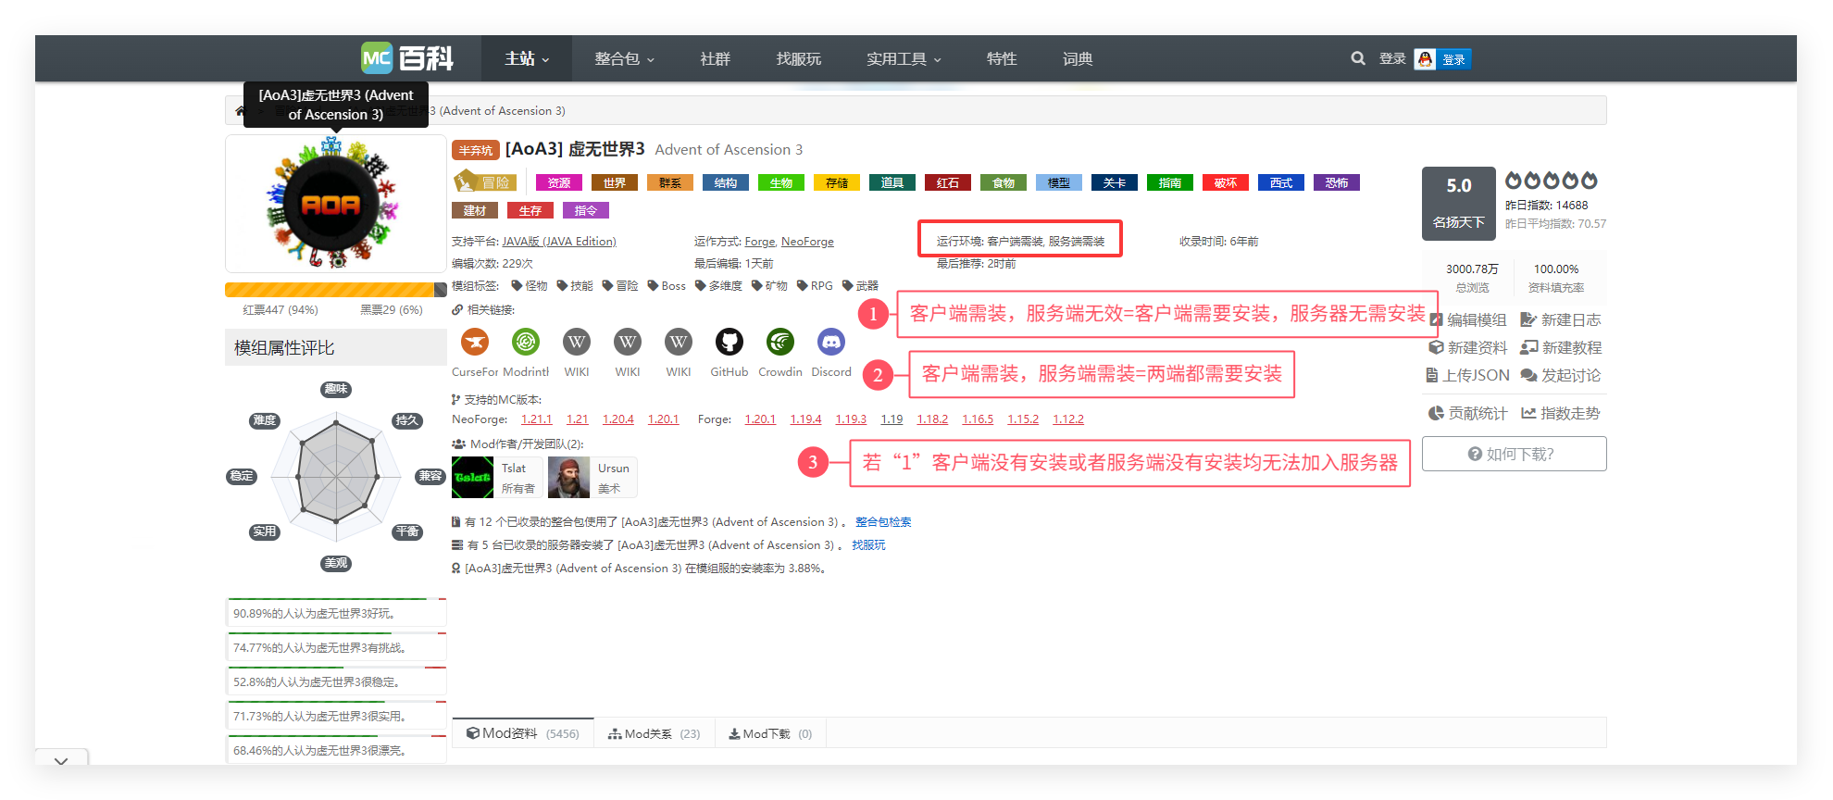1833x800 pixels.
Task: Switch to the Mod下载 tab
Action: 769,733
